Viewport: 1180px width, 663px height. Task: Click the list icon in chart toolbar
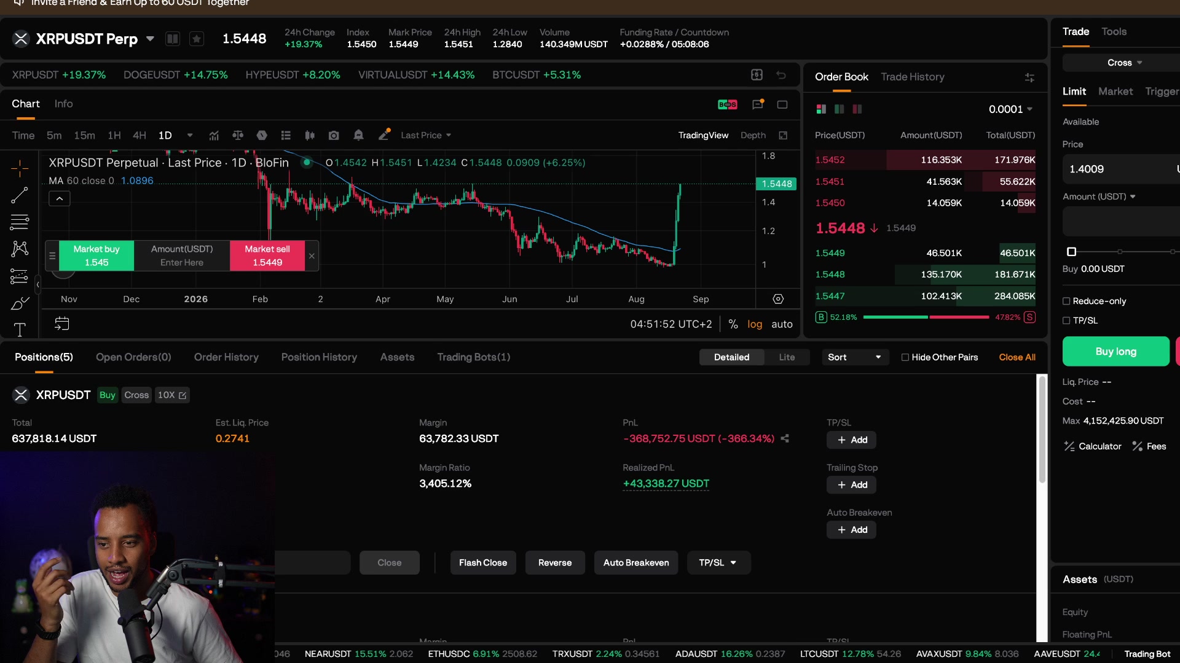point(286,135)
